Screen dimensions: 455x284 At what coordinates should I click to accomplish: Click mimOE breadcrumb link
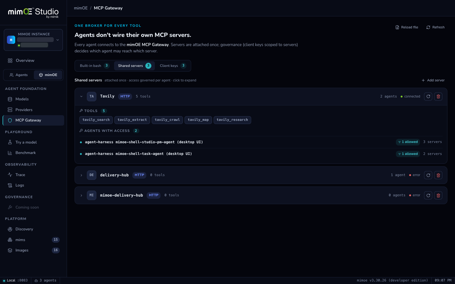click(x=81, y=8)
